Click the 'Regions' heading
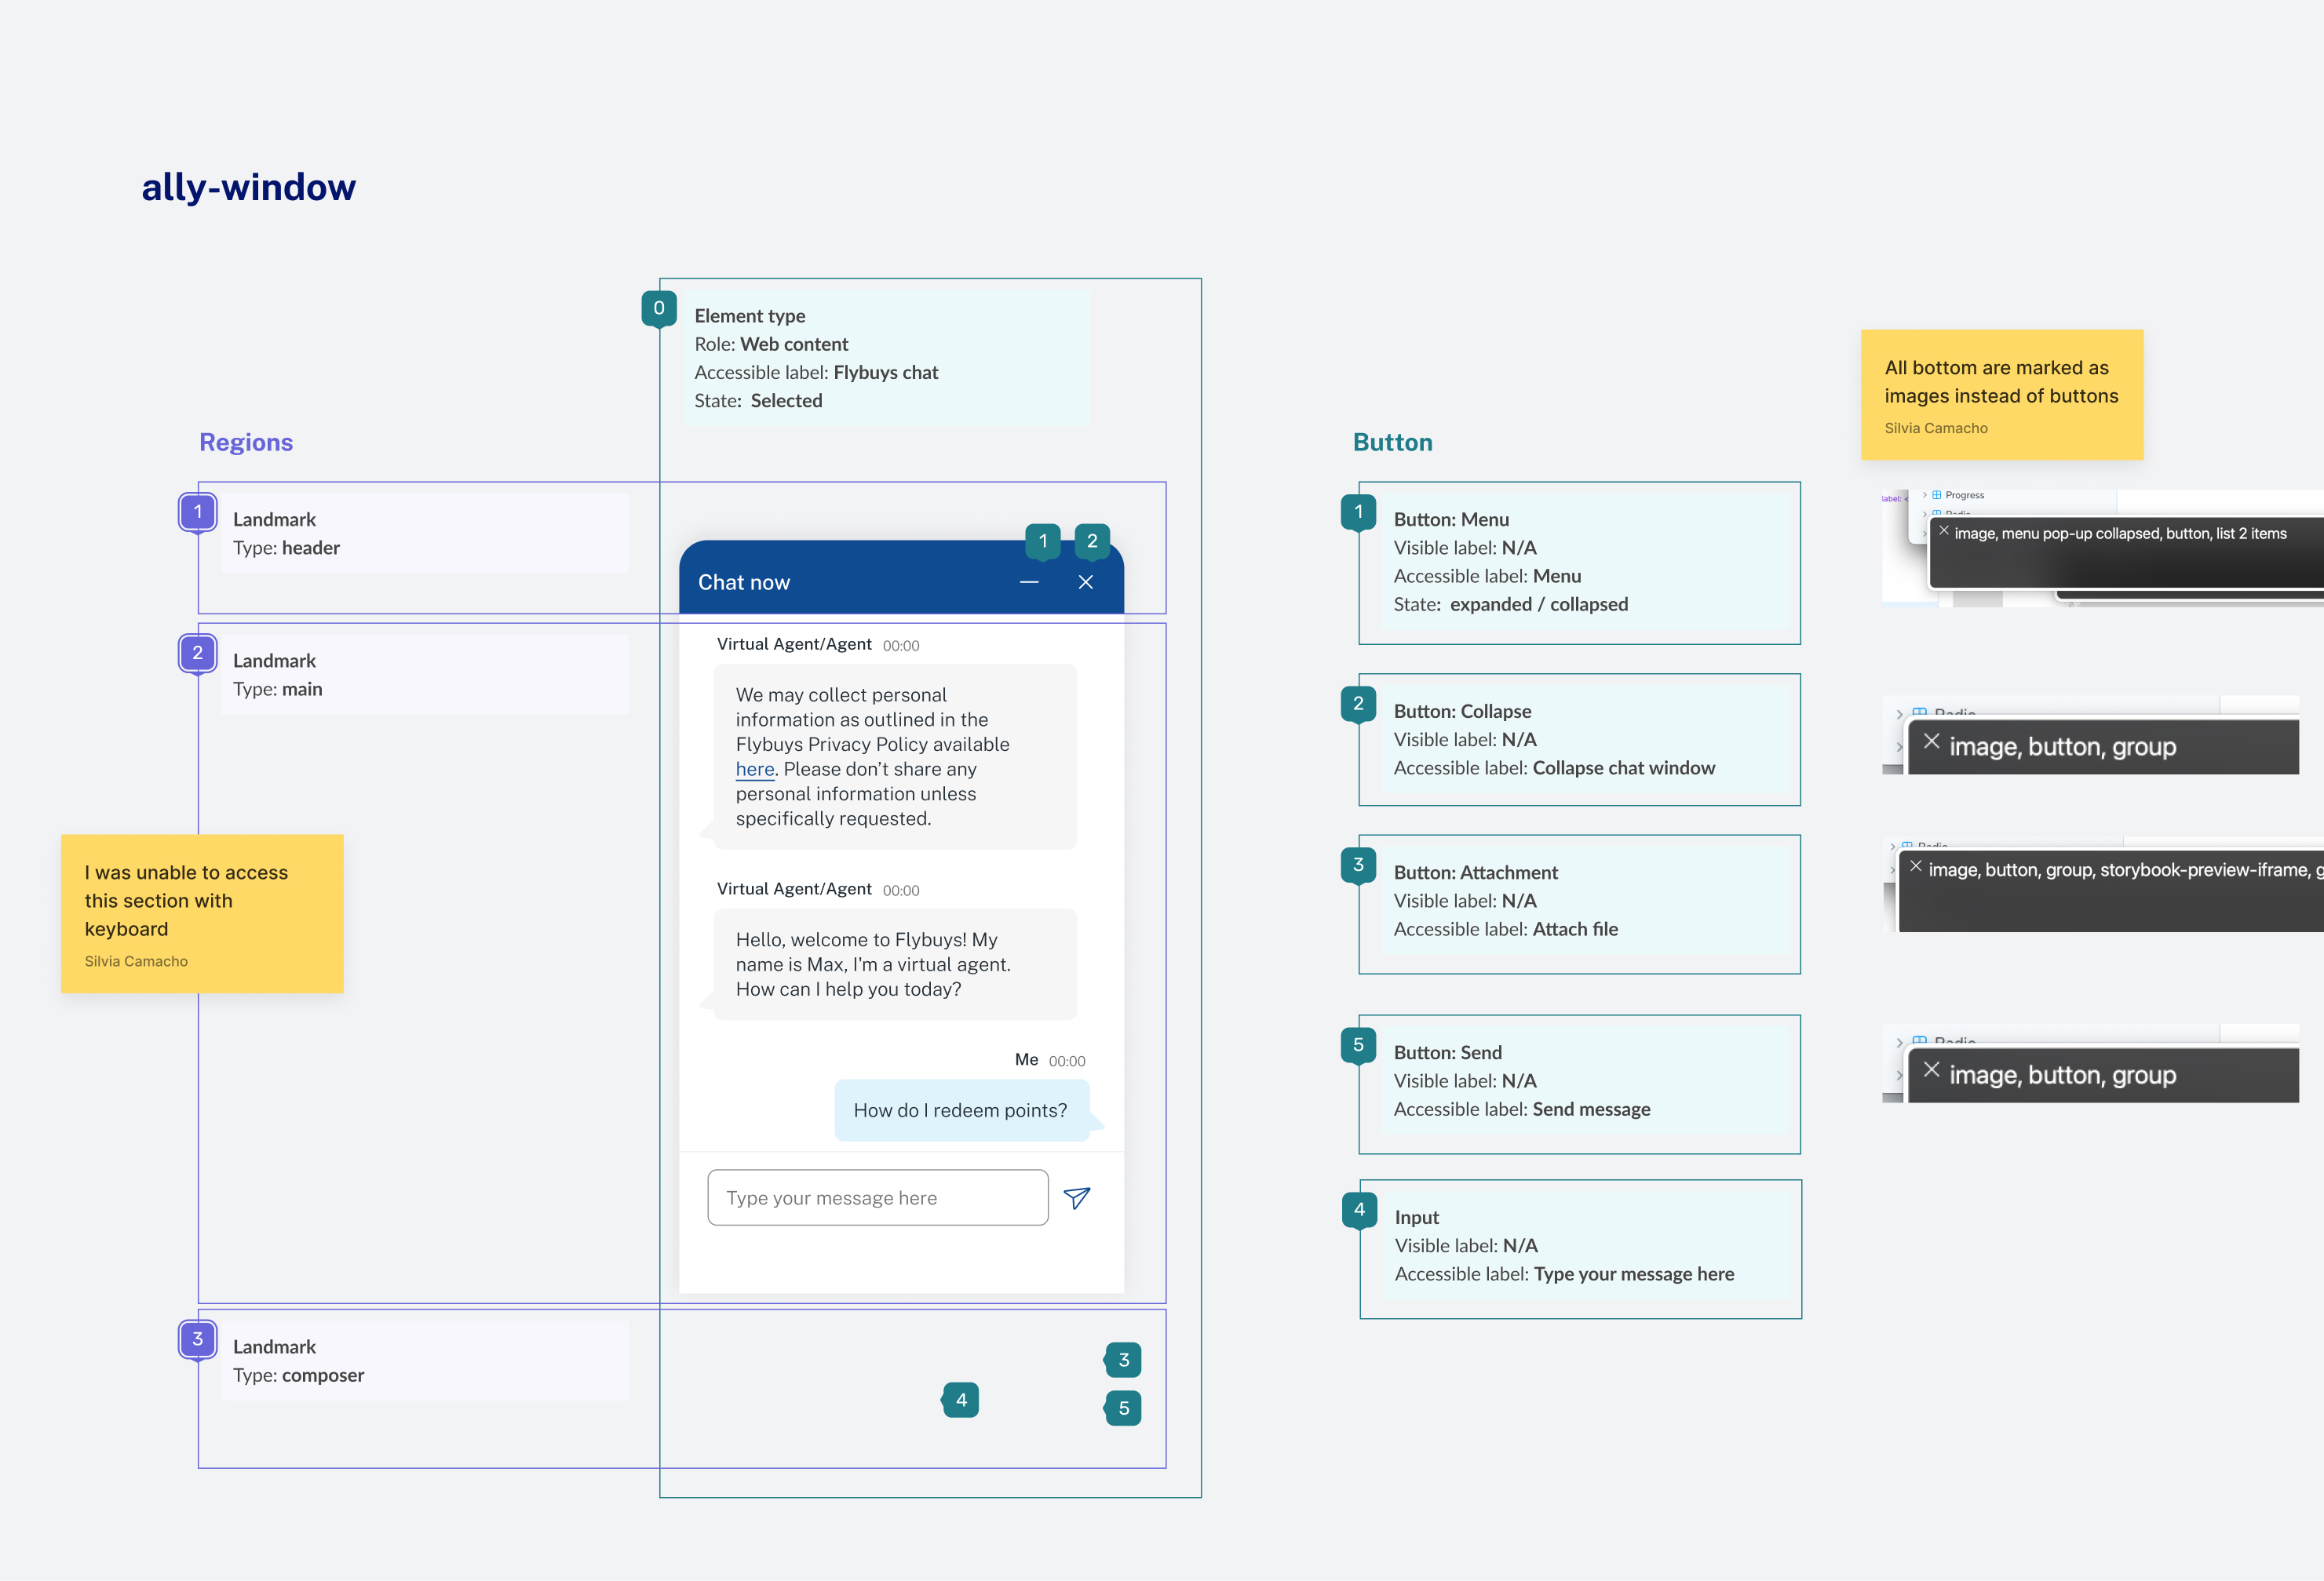Image resolution: width=2324 pixels, height=1581 pixels. point(246,443)
